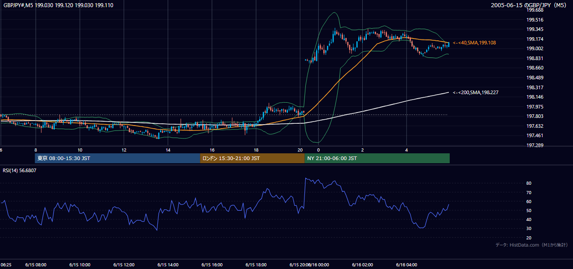Click hour marker 10 under price chart

(80, 150)
